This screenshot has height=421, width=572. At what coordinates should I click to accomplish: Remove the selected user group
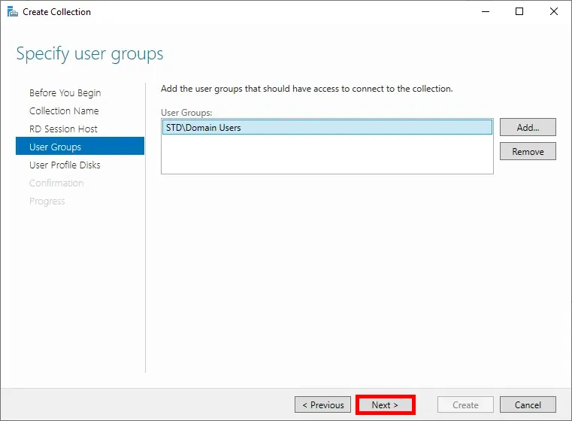click(x=528, y=151)
